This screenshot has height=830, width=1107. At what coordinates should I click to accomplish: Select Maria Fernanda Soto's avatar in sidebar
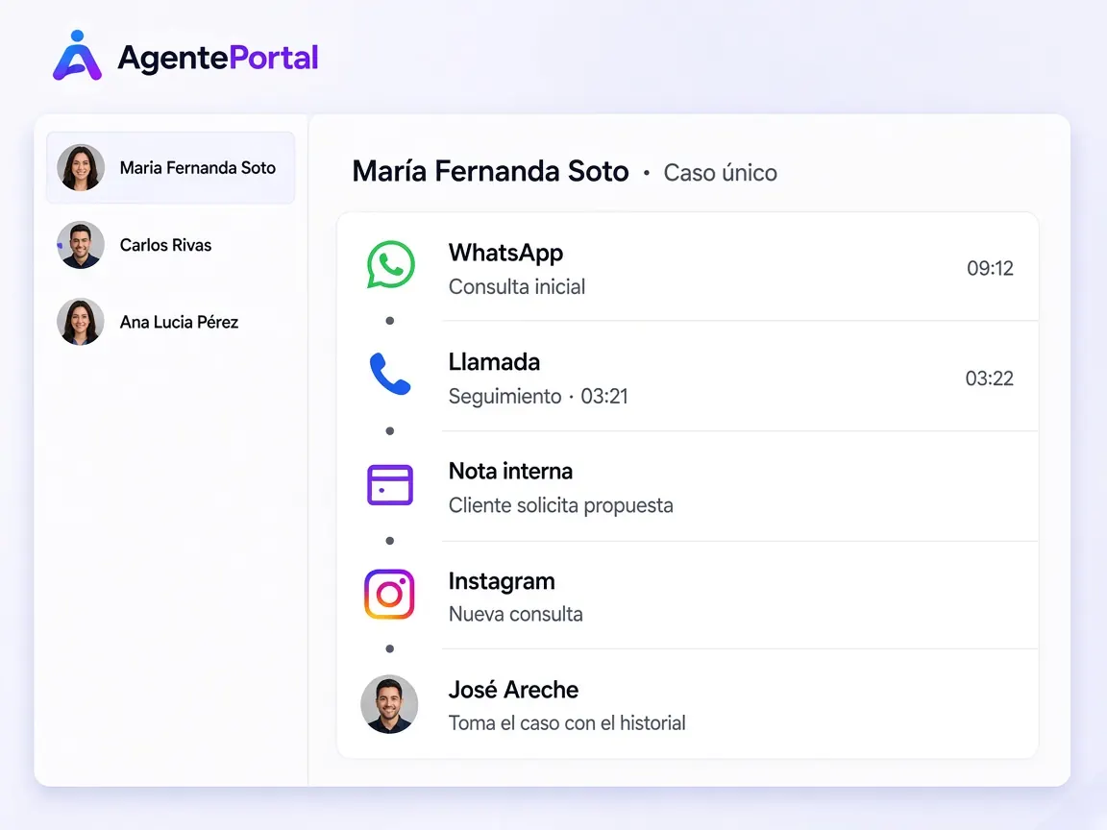81,168
